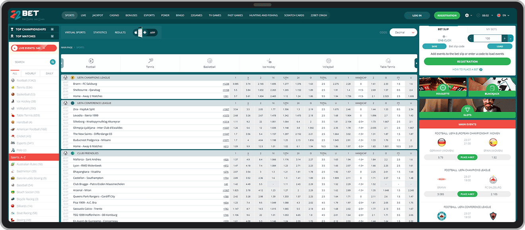Click the FC Salzburg club crest

click(494, 180)
